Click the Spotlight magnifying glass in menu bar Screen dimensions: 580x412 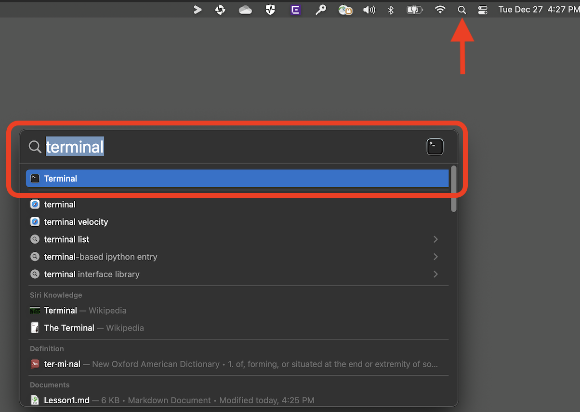coord(461,10)
